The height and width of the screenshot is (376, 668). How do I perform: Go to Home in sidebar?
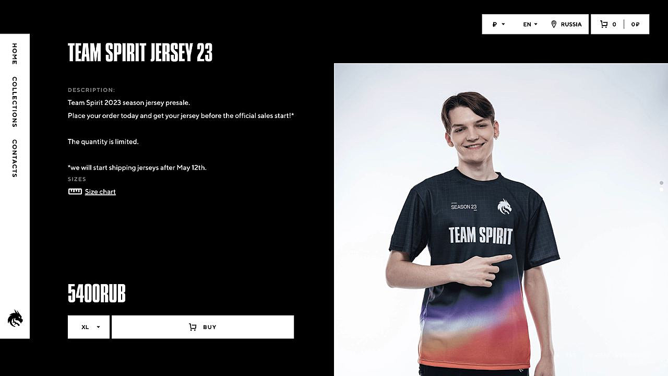coord(15,54)
